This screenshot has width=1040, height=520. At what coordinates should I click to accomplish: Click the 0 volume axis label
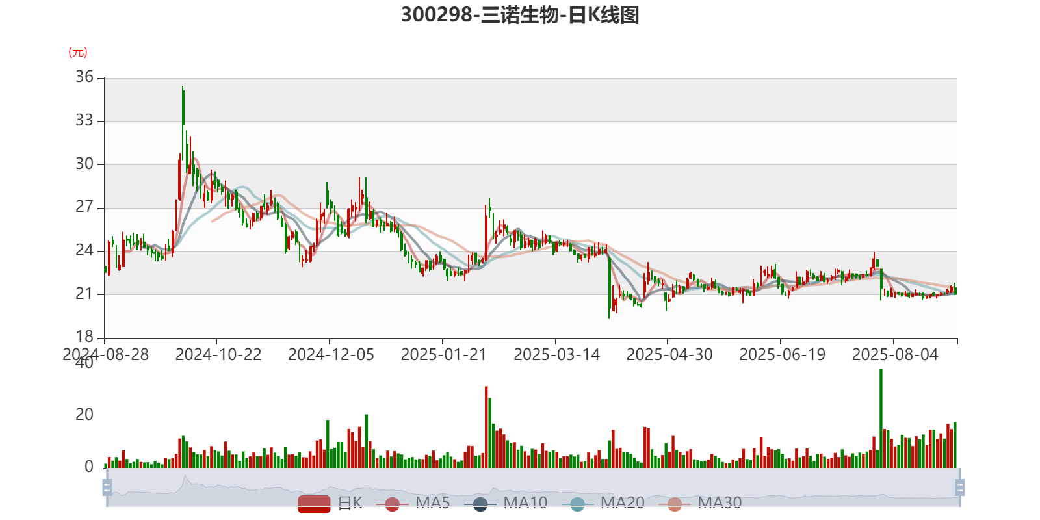[89, 467]
